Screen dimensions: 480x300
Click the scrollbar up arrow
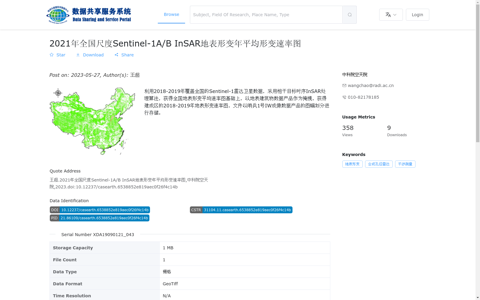pos(478,2)
